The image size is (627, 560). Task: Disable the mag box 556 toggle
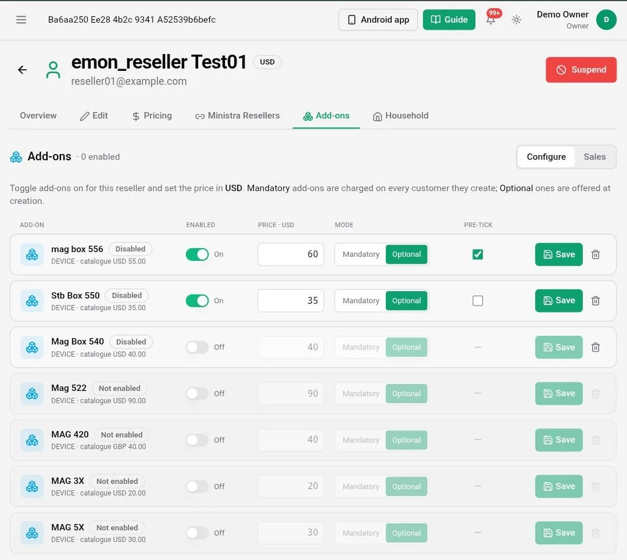pos(197,254)
